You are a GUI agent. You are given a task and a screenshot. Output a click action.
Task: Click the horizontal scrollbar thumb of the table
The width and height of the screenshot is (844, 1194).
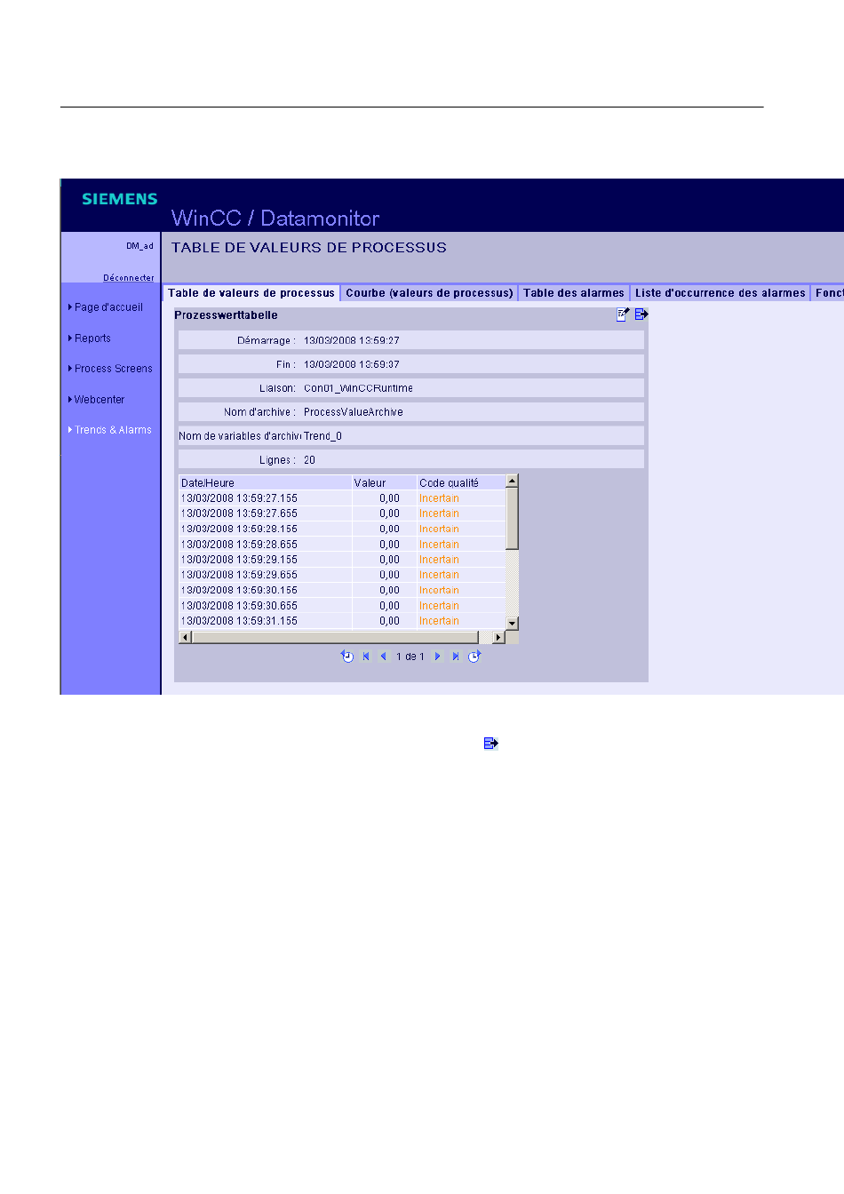pos(335,637)
